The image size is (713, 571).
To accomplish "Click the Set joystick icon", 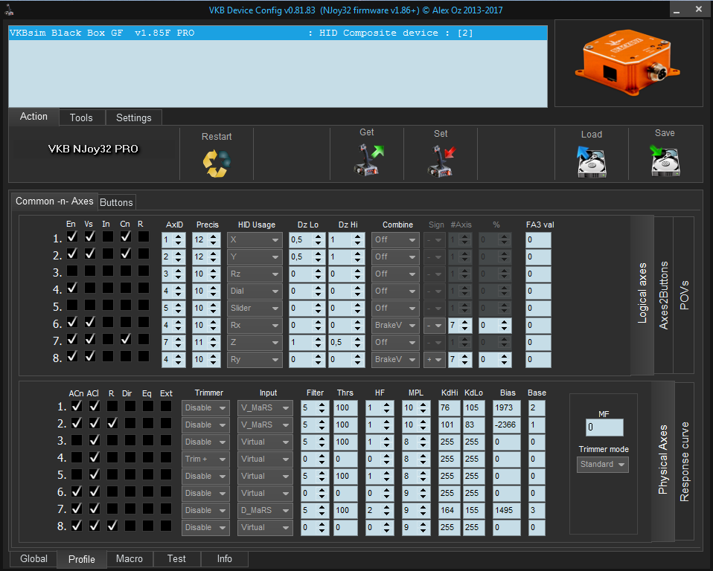I will click(441, 161).
